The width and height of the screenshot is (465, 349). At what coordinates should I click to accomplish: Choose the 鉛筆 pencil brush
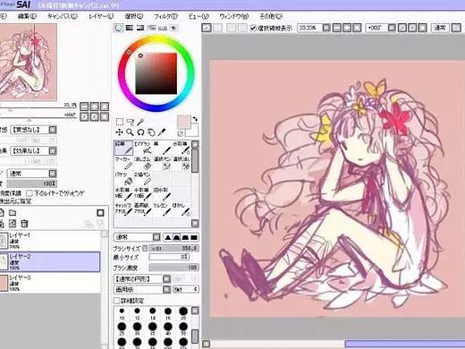pyautogui.click(x=123, y=148)
